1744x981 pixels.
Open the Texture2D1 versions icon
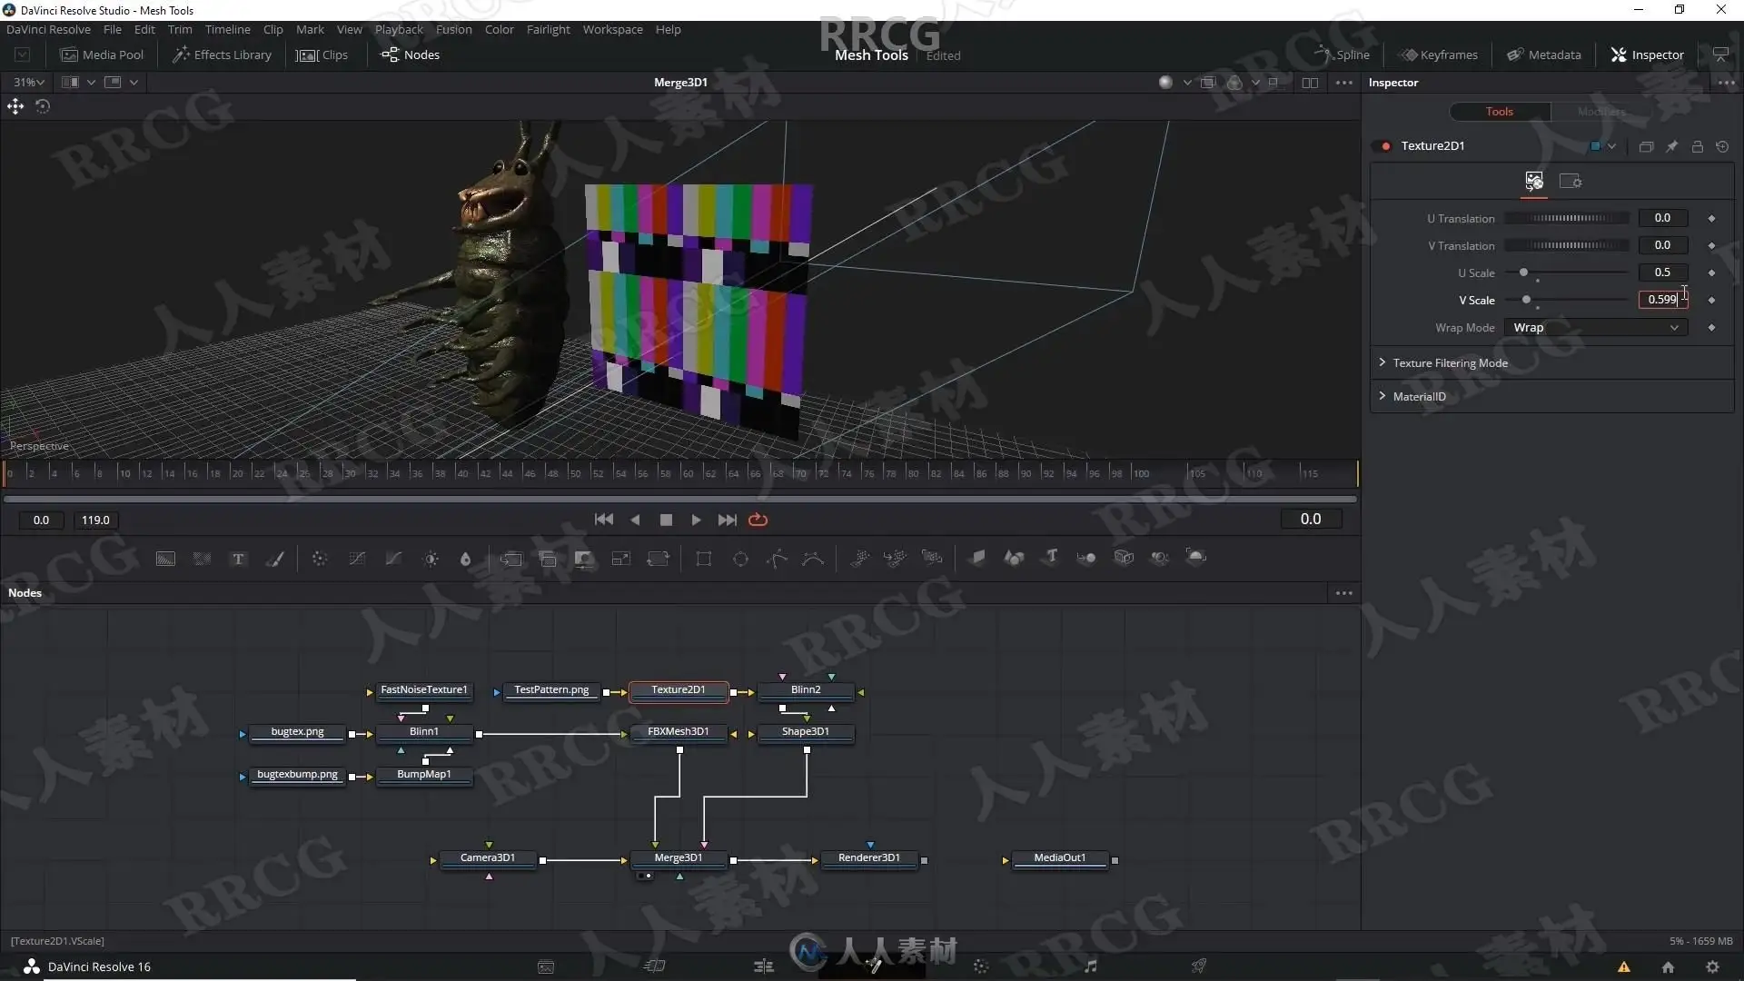pos(1646,146)
